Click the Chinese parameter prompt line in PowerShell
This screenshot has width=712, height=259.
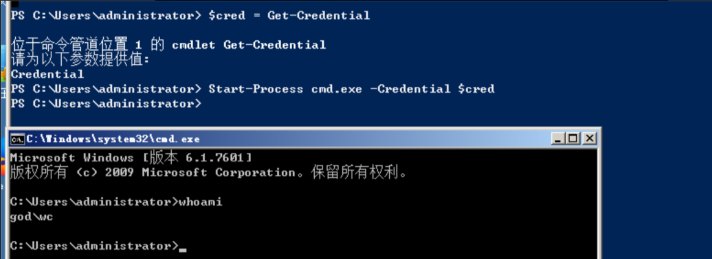80,60
